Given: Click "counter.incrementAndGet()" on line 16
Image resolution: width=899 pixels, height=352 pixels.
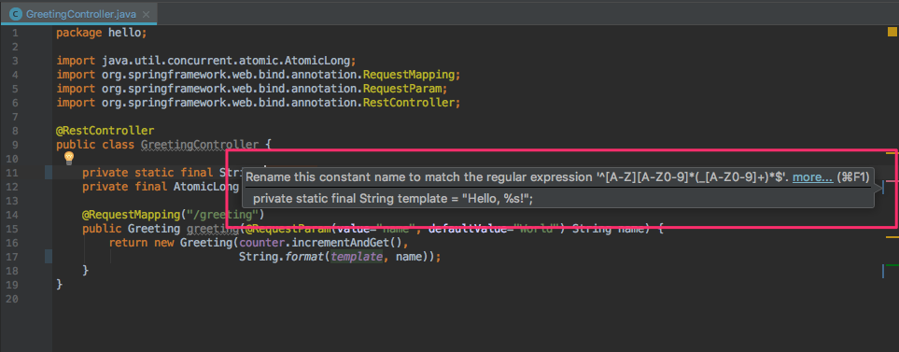Looking at the screenshot, I should coord(320,243).
